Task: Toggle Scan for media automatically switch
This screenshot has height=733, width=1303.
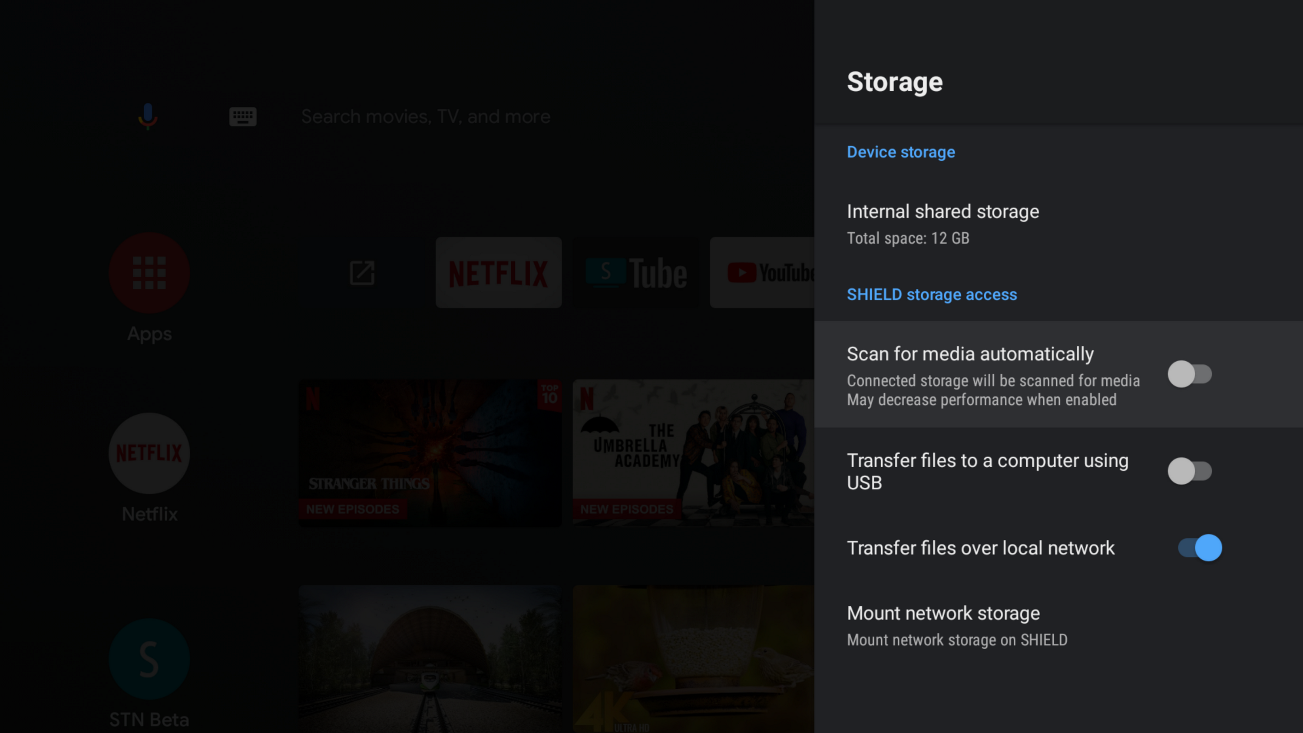Action: (1190, 374)
